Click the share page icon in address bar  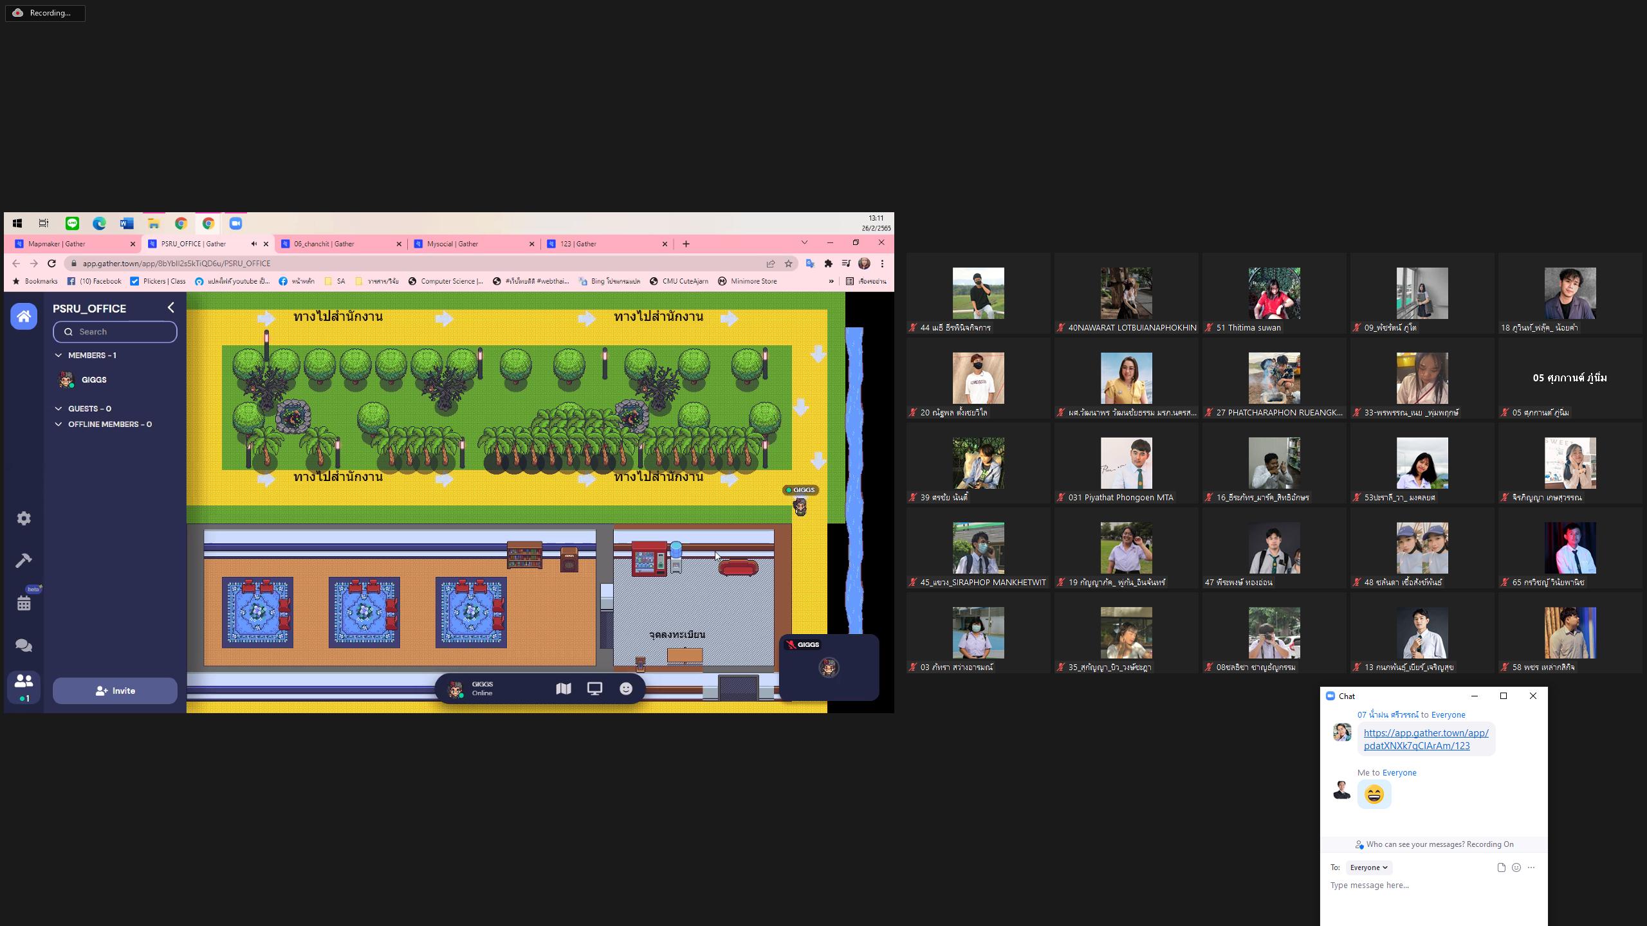(x=770, y=264)
